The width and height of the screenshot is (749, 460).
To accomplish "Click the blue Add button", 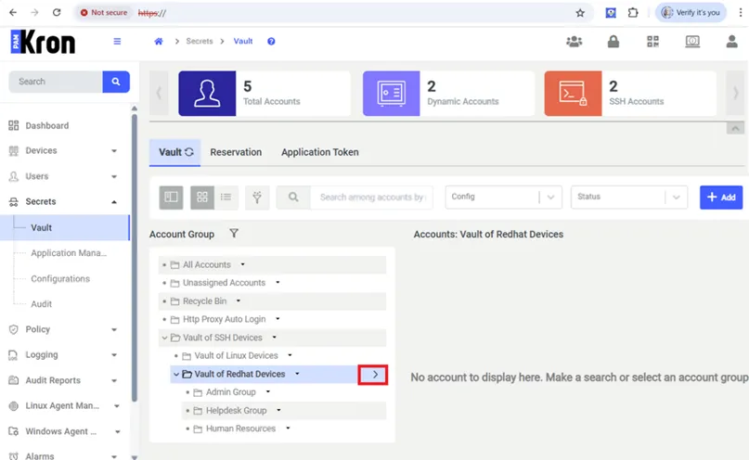I will coord(721,197).
